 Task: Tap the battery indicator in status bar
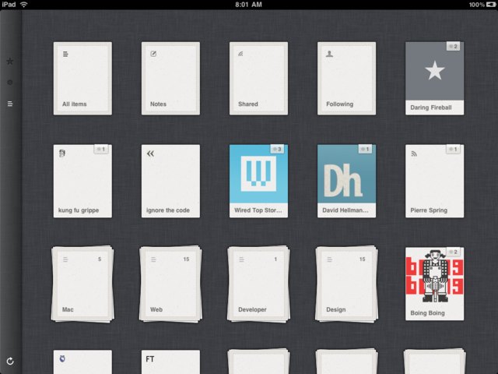tap(491, 5)
